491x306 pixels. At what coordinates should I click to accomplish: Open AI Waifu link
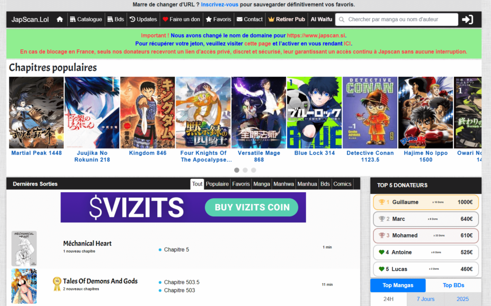321,19
